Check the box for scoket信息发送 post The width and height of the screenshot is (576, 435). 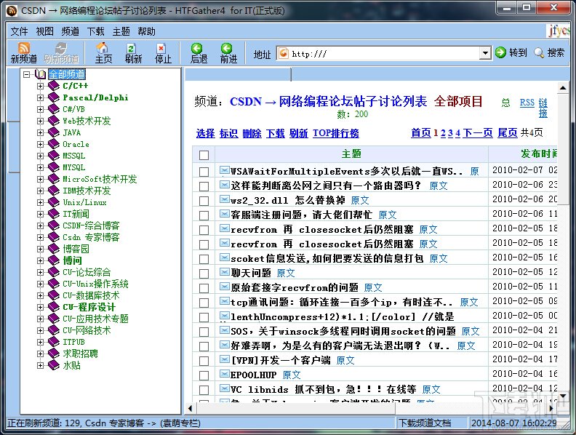pos(204,259)
